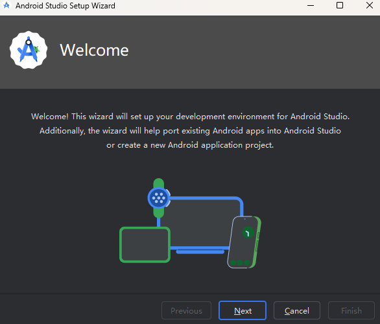Viewport: 380px width, 324px height.
Task: Click the "Android Studio Setup Wizard" window title
Action: (65, 6)
